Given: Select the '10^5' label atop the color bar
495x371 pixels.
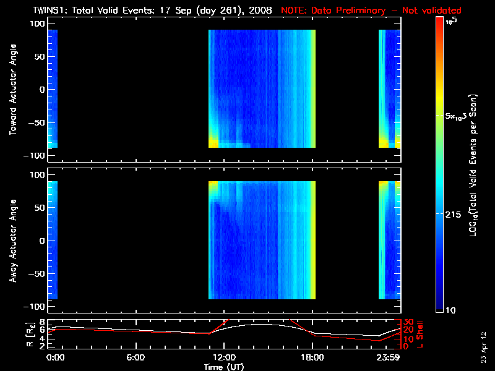Looking at the screenshot, I should tap(451, 21).
